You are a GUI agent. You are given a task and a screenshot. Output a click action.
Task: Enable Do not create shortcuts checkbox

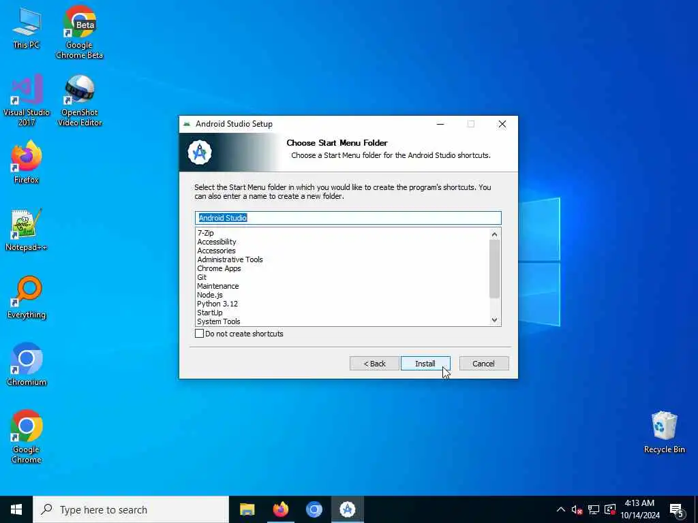pyautogui.click(x=200, y=334)
